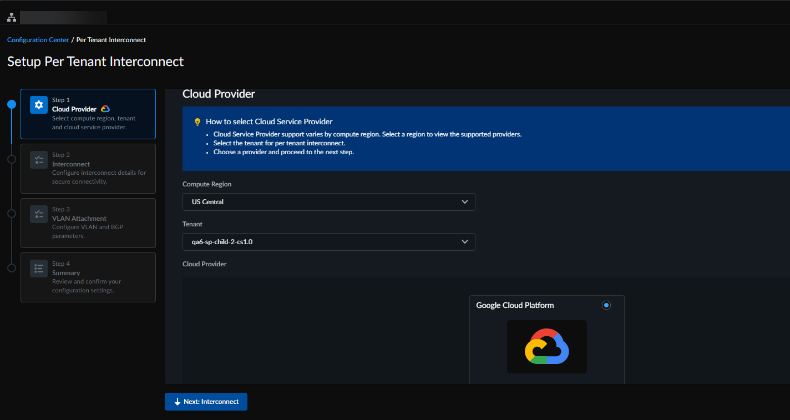Screen dimensions: 790x420
Task: Click the checklist icon in Step 2 Interconnect
Action: pos(38,160)
